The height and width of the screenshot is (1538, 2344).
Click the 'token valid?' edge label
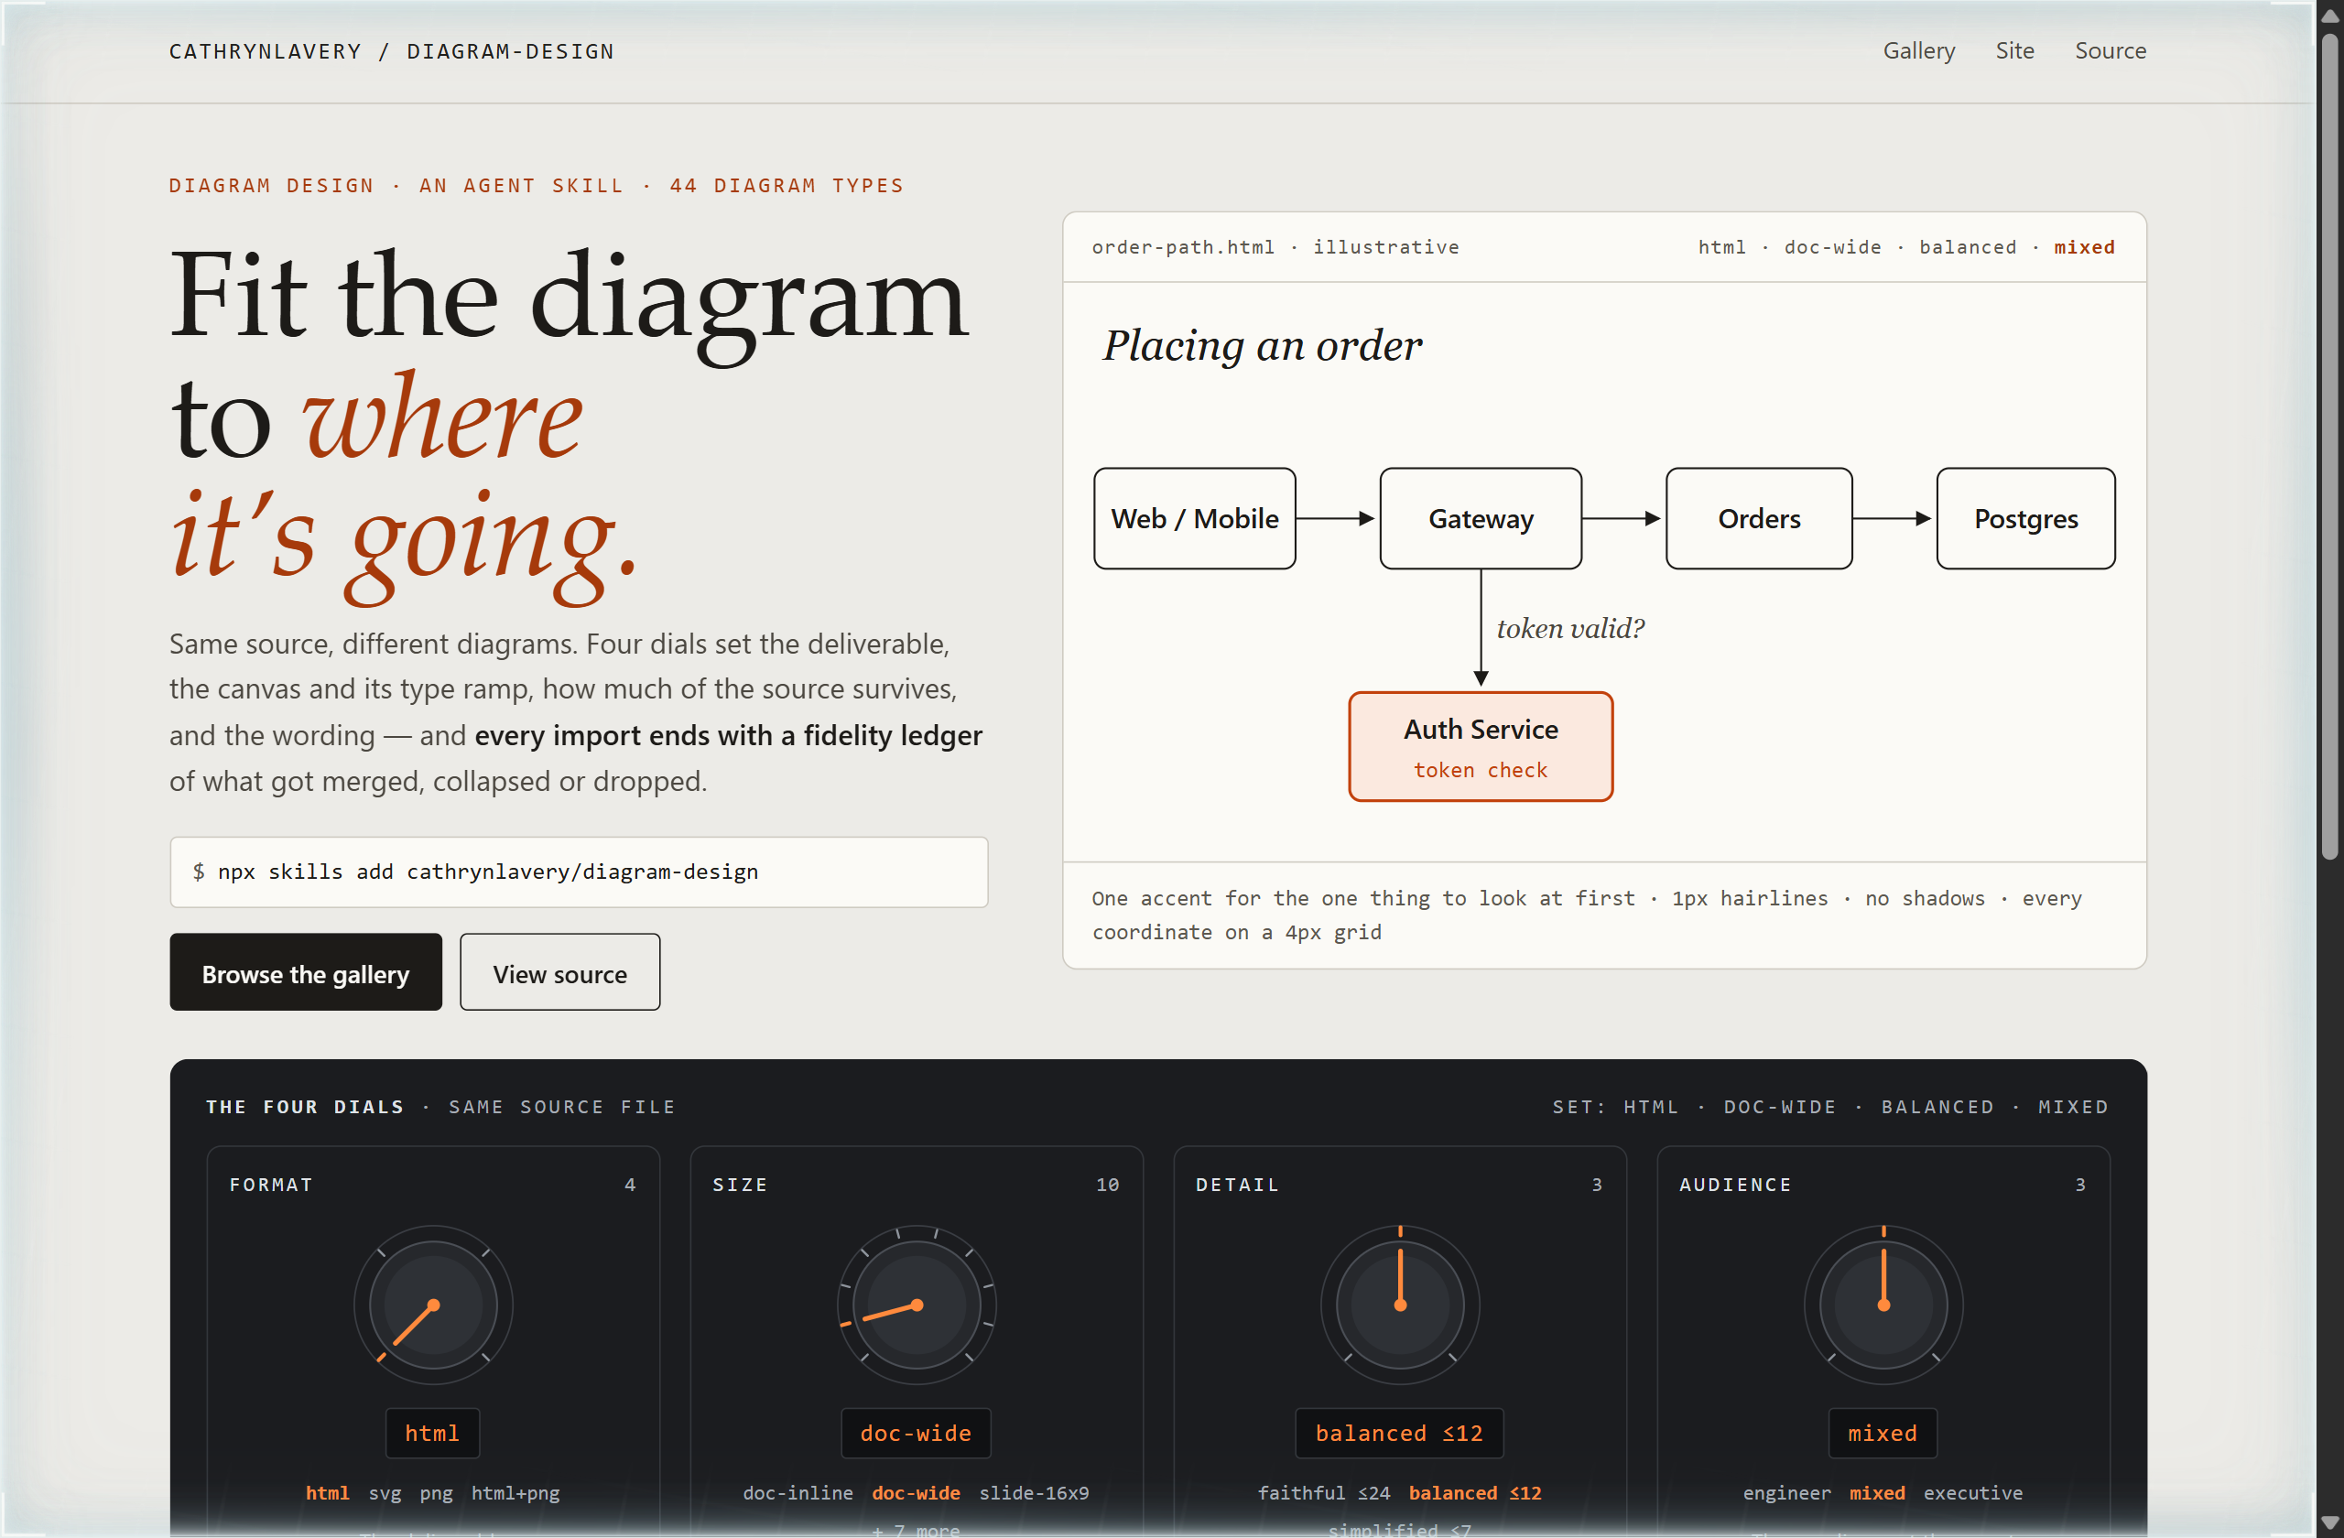(x=1571, y=628)
